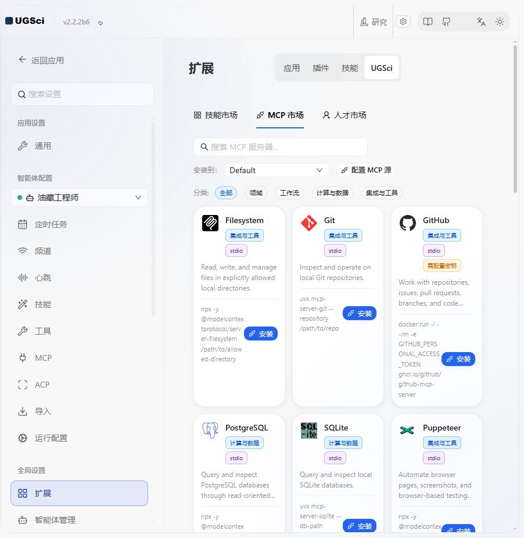Click the UGSci logo
524x538 pixels.
pyautogui.click(x=25, y=21)
